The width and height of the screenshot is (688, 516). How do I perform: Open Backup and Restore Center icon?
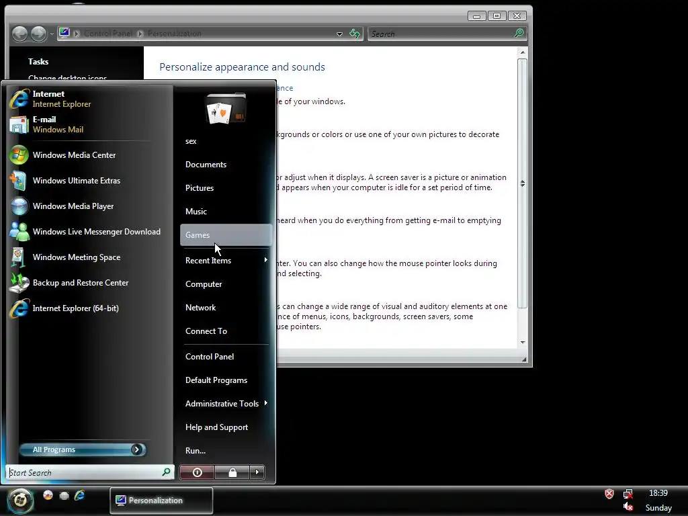point(19,283)
